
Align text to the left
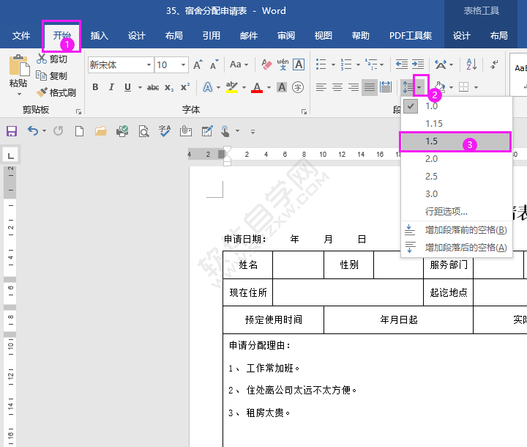321,87
